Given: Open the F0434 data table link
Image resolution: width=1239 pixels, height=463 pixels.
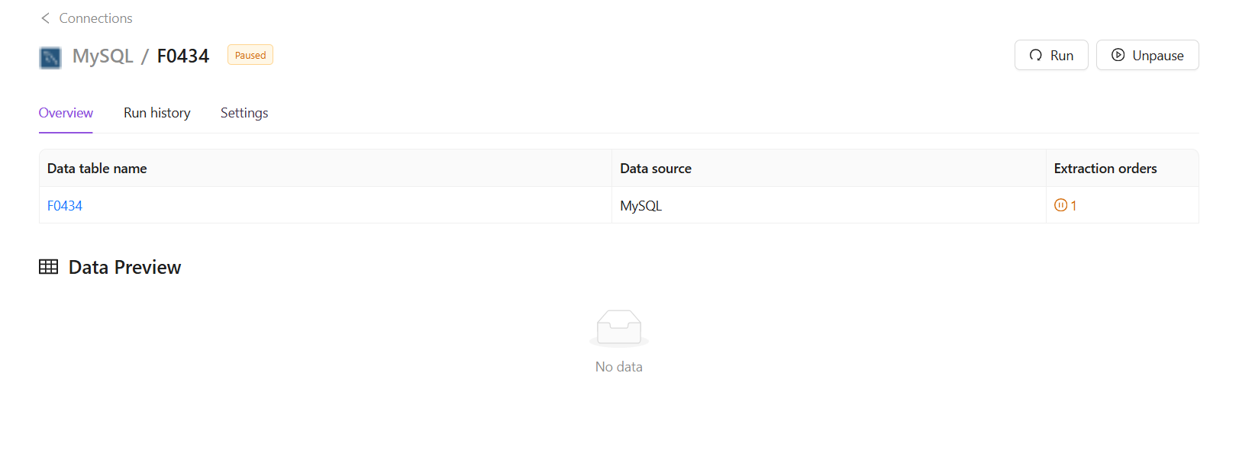Looking at the screenshot, I should 65,206.
